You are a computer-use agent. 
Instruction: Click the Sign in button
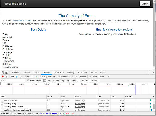click(x=145, y=4)
